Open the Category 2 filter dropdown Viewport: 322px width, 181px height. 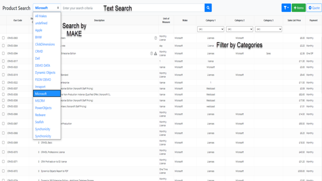(x=239, y=29)
